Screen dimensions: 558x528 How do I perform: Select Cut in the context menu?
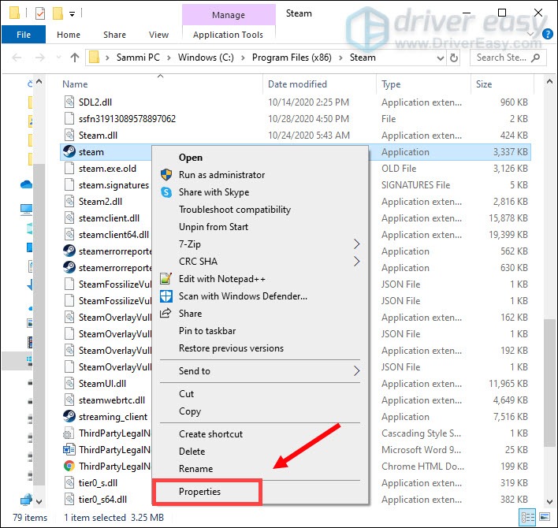[x=186, y=393]
